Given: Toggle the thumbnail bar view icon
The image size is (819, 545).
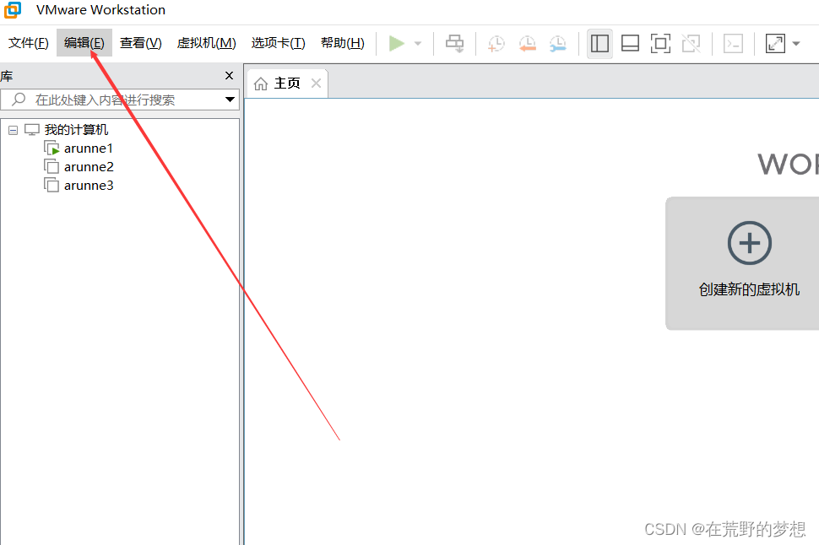Looking at the screenshot, I should pyautogui.click(x=630, y=43).
